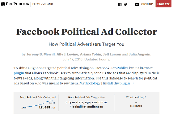This screenshot has height=118, width=173.
Task: Click the Jan. 1 chart start point
Action: click(23, 108)
